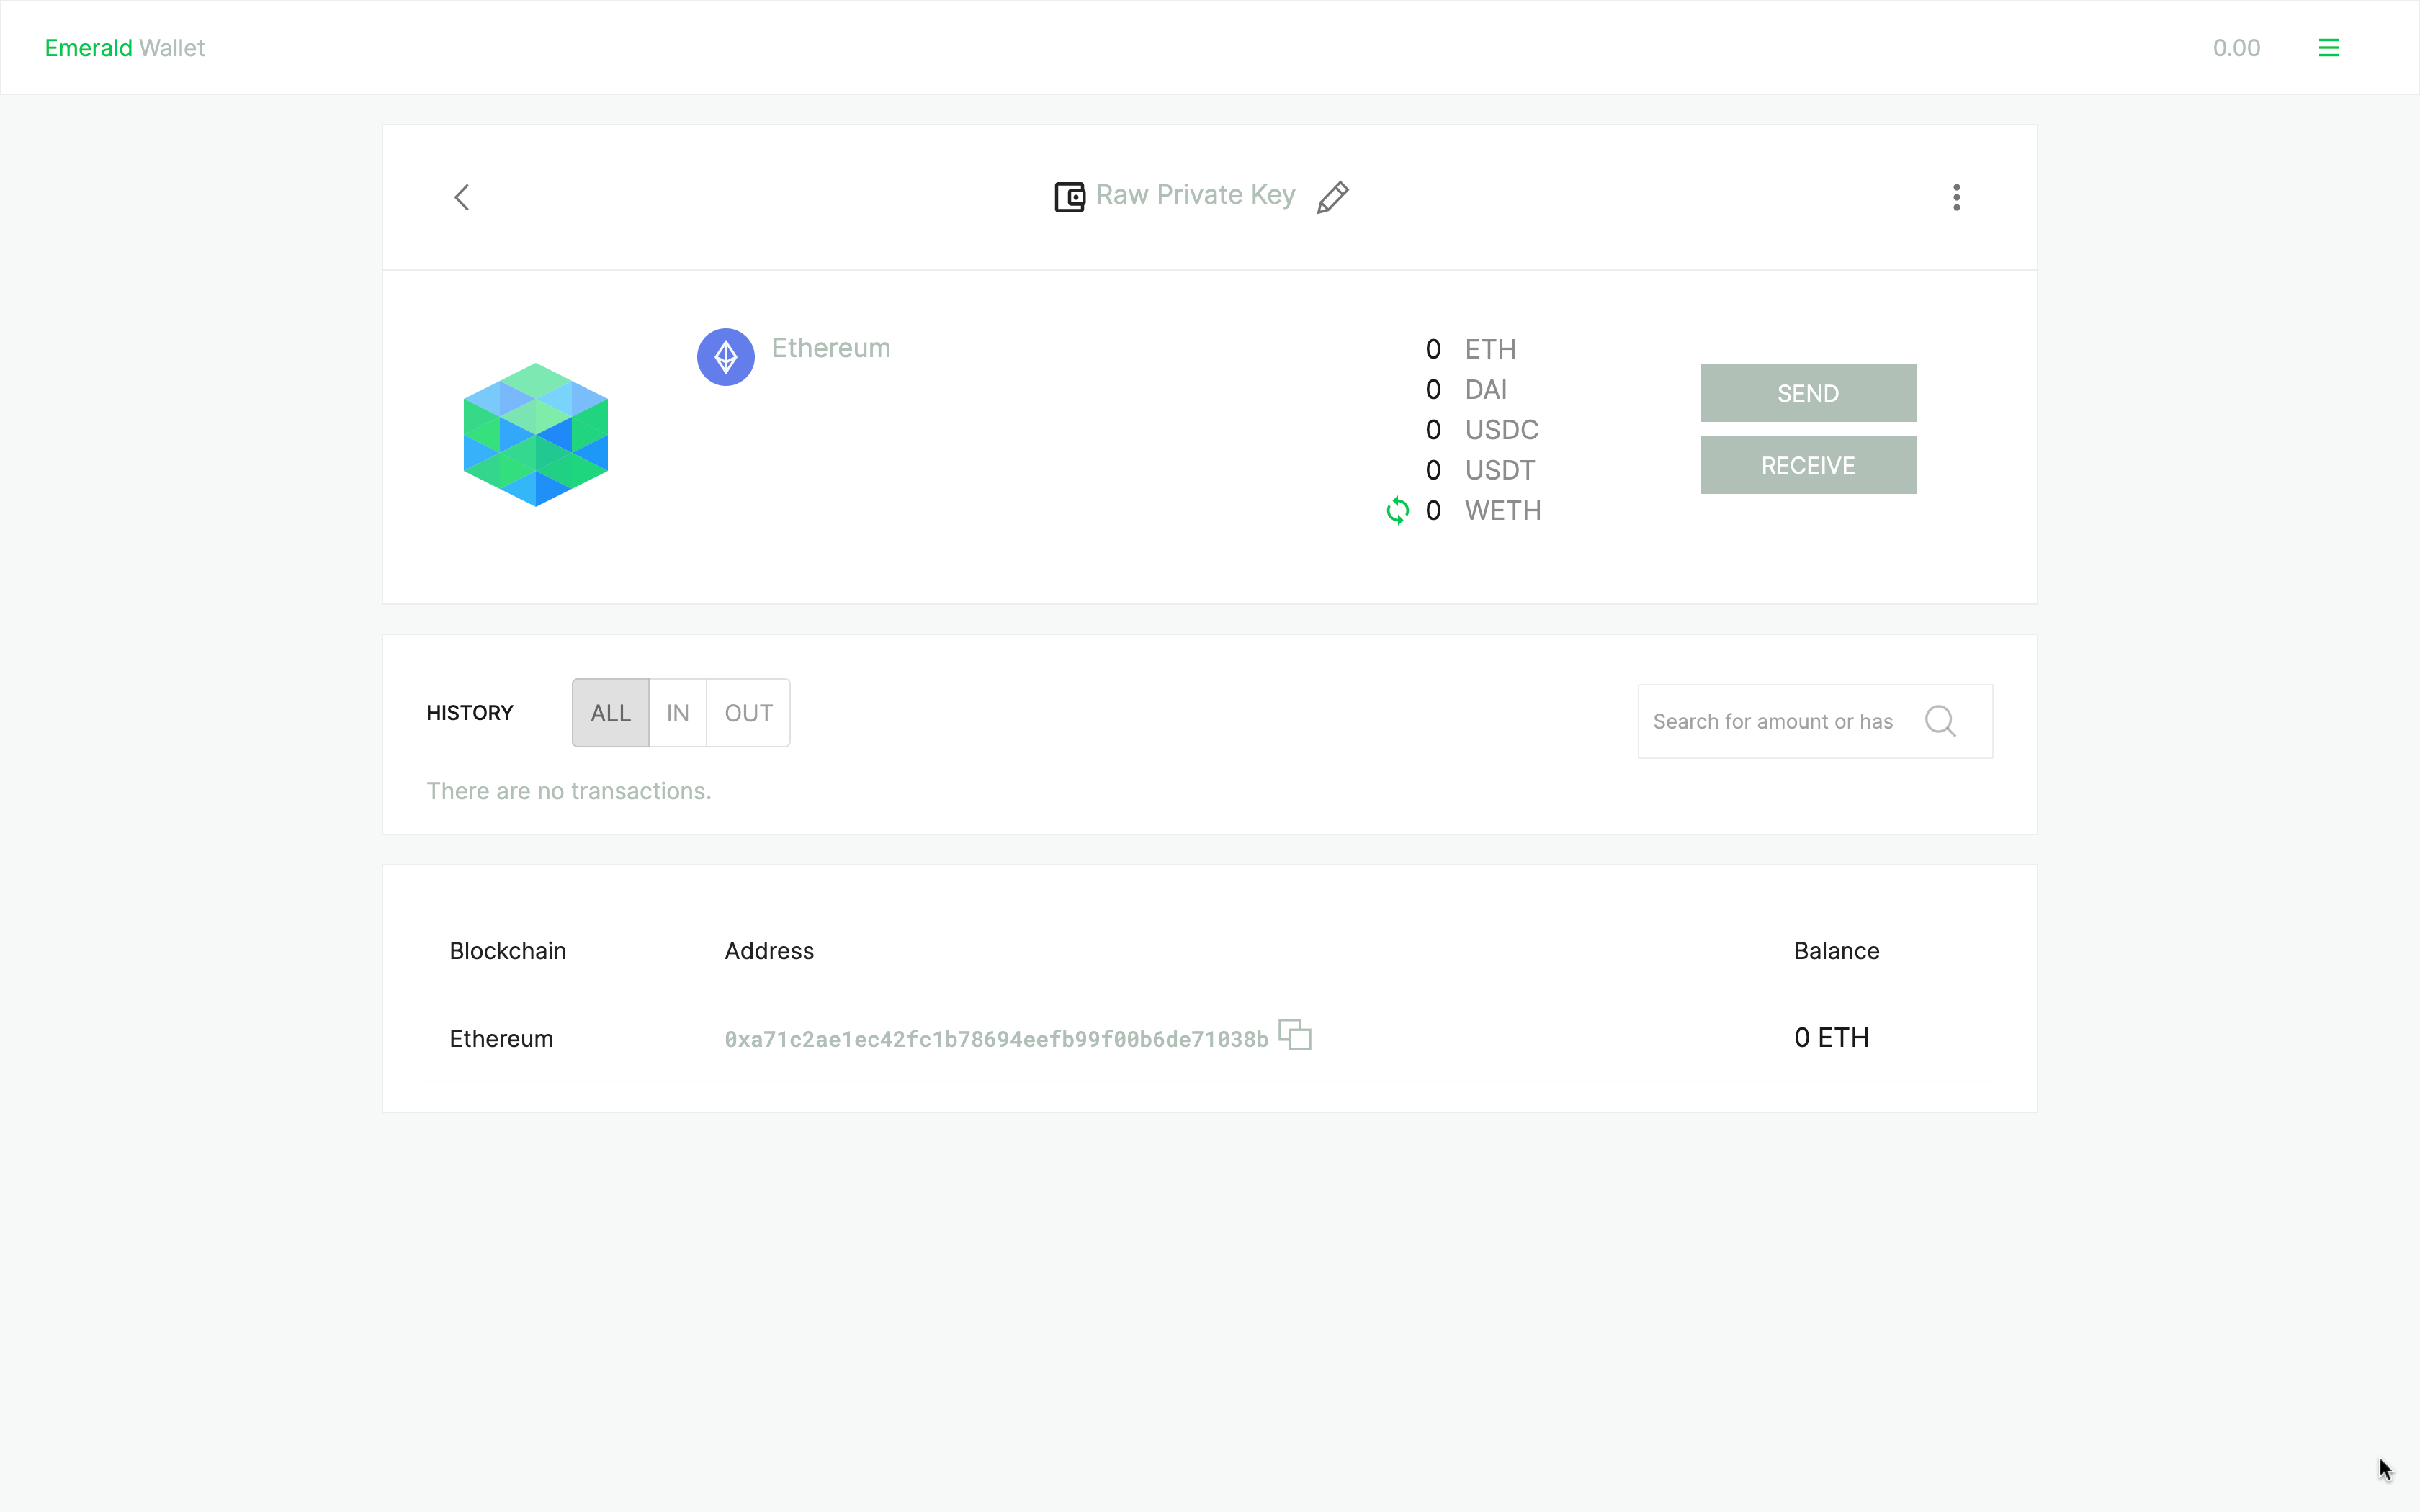
Task: Click the wallet icon beside Raw Private Key
Action: pos(1069,197)
